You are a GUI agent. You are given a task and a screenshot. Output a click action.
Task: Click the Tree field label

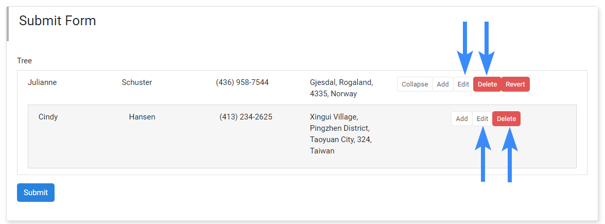pyautogui.click(x=24, y=61)
